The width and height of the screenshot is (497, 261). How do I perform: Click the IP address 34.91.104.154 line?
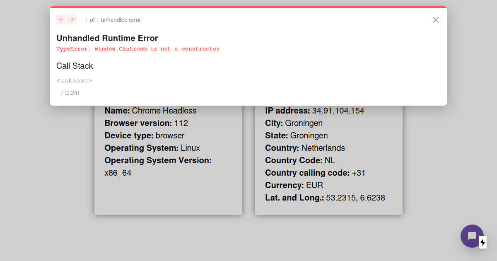[x=315, y=111]
